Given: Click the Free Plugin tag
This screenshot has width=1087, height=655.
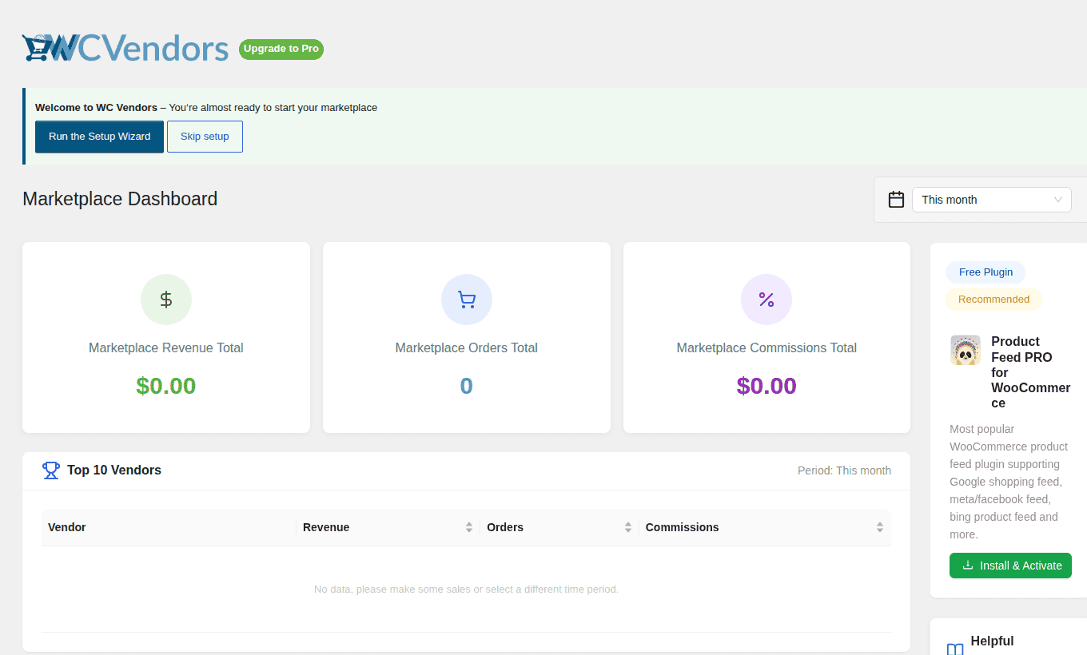Looking at the screenshot, I should 985,272.
